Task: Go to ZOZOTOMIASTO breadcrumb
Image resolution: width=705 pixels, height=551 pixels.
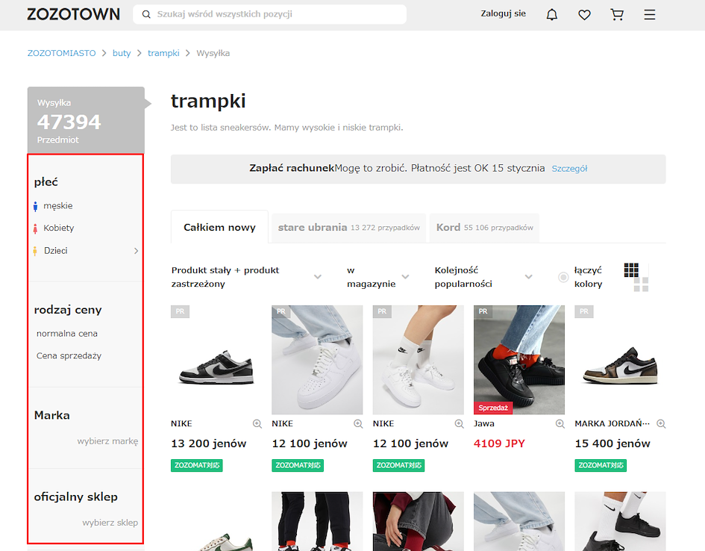Action: pyautogui.click(x=62, y=53)
